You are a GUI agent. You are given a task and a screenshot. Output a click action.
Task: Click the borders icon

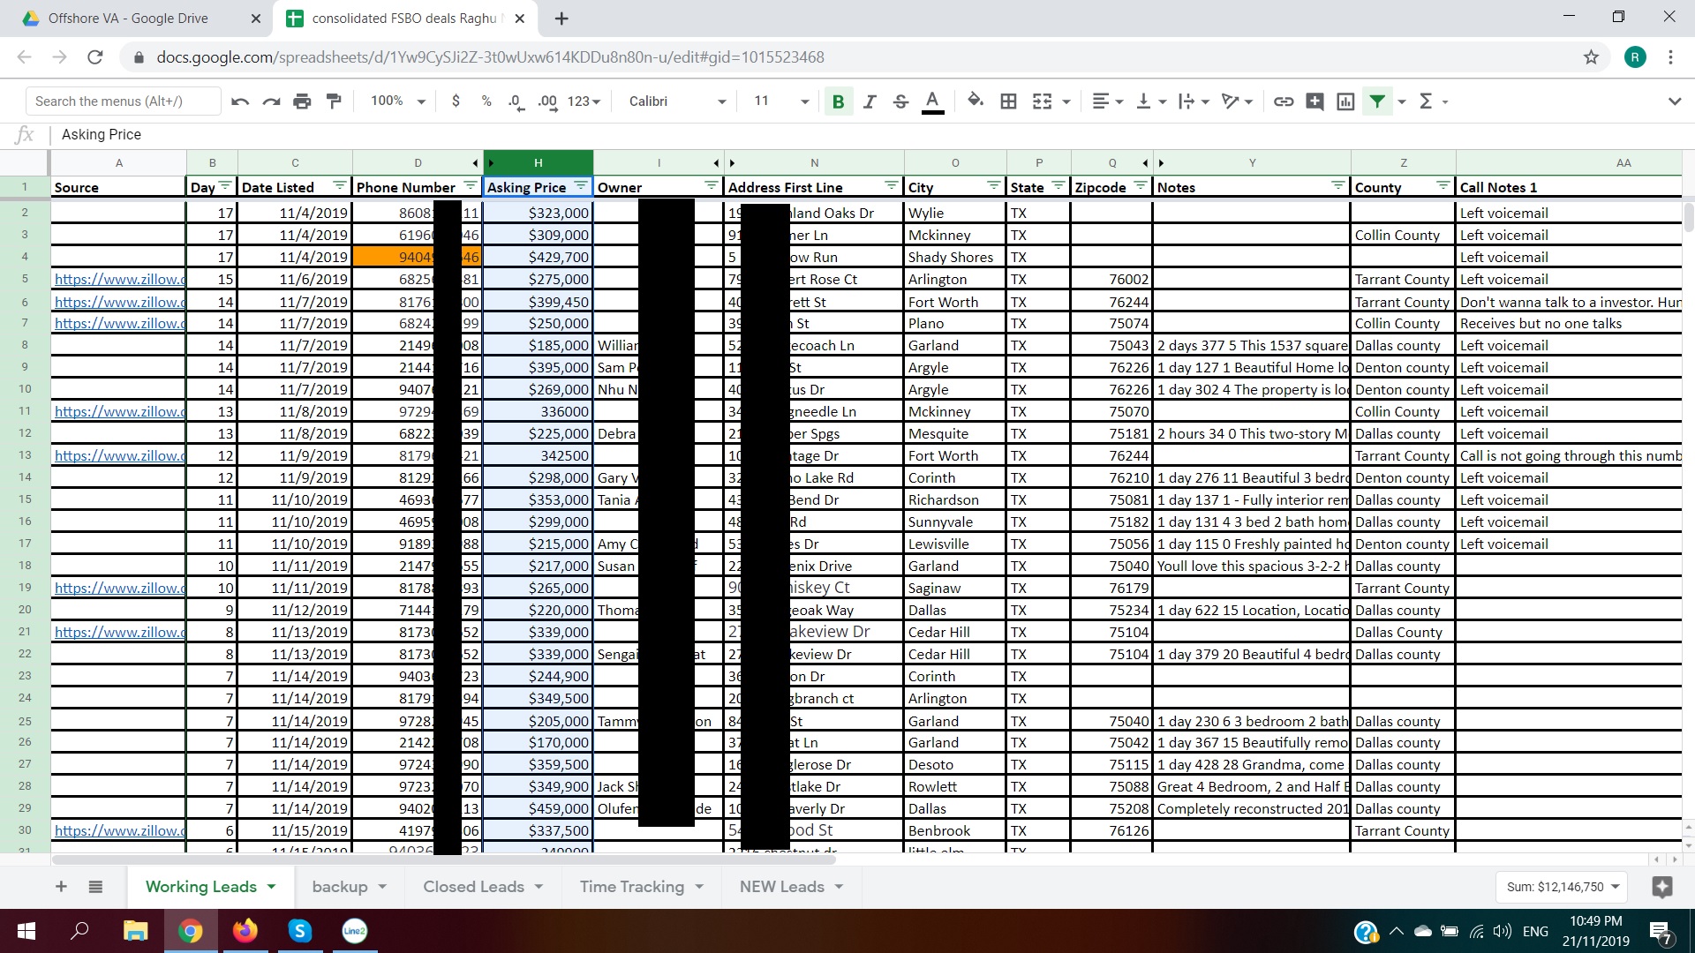click(x=1008, y=101)
